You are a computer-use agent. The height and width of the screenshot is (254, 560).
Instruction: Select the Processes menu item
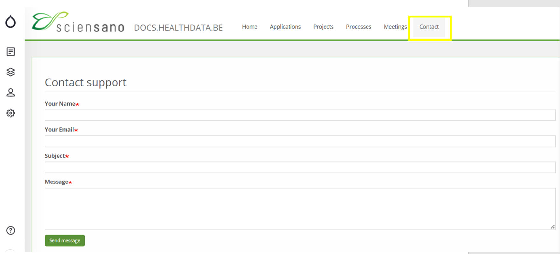tap(359, 27)
